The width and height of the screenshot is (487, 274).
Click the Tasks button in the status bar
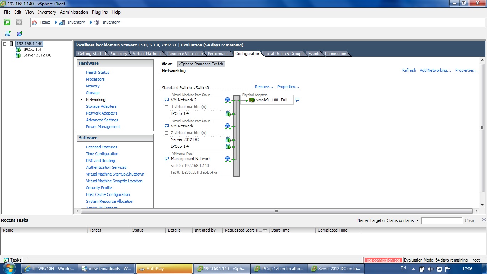coord(12,260)
